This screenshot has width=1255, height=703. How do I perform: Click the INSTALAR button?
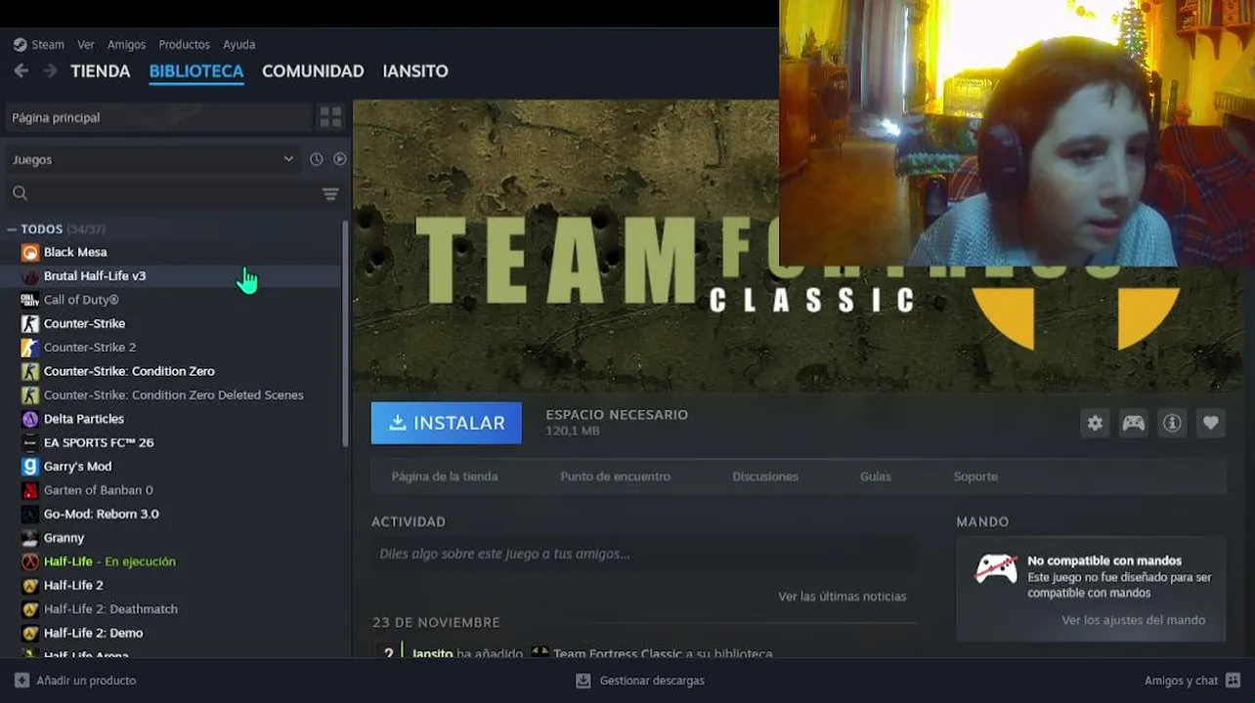447,423
